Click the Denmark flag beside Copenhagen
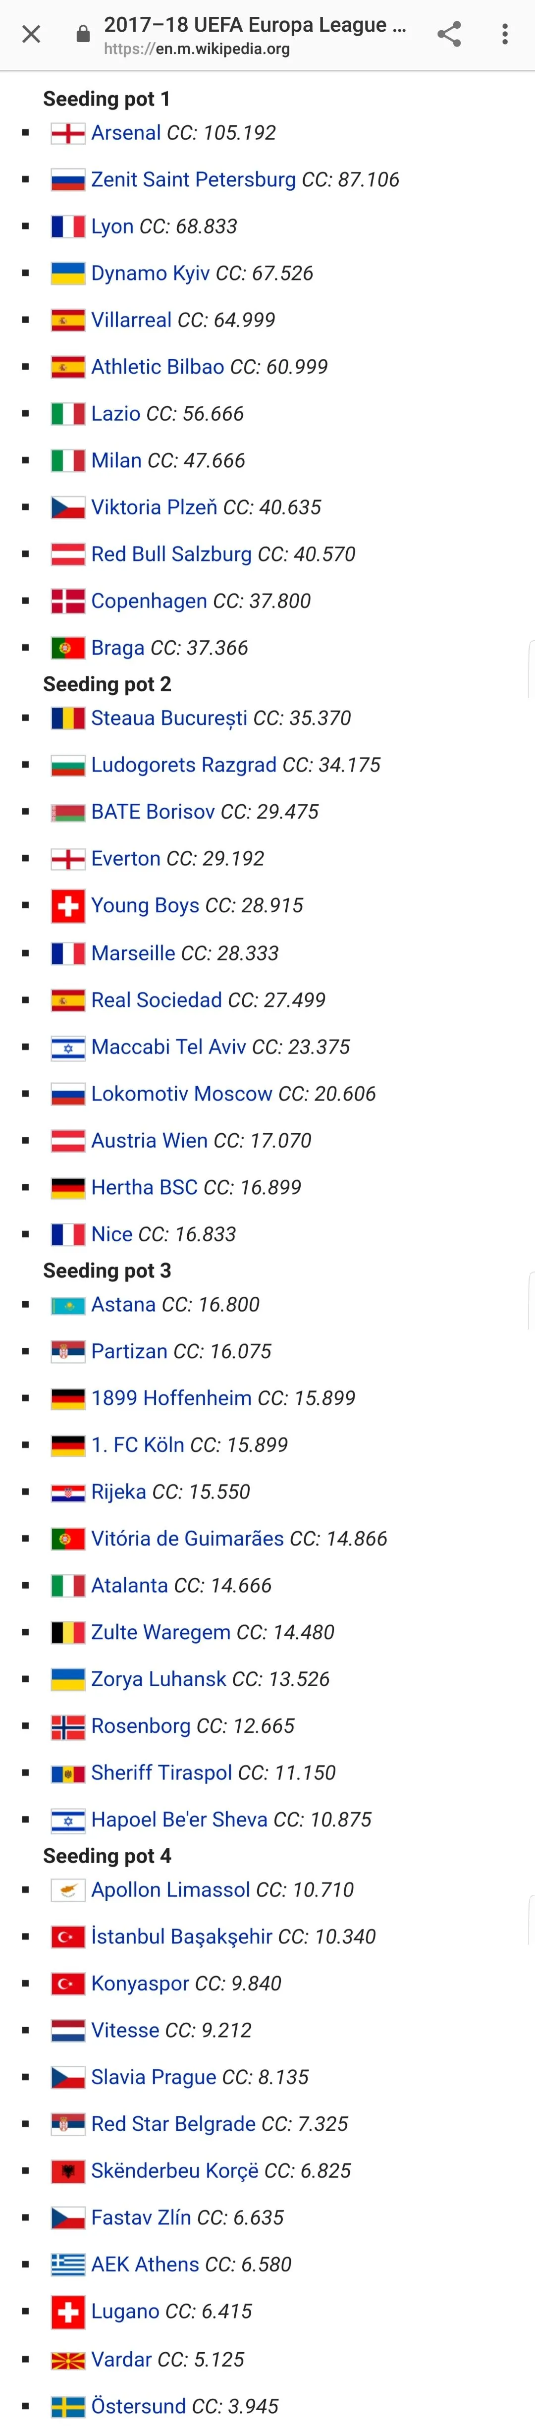This screenshot has width=535, height=2433. (x=68, y=601)
